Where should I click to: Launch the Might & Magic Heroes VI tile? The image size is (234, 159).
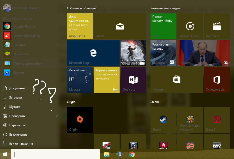tap(190, 120)
